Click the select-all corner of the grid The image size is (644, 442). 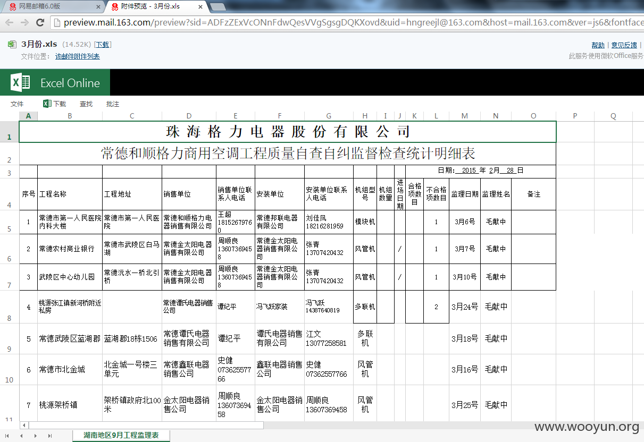pos(9,116)
